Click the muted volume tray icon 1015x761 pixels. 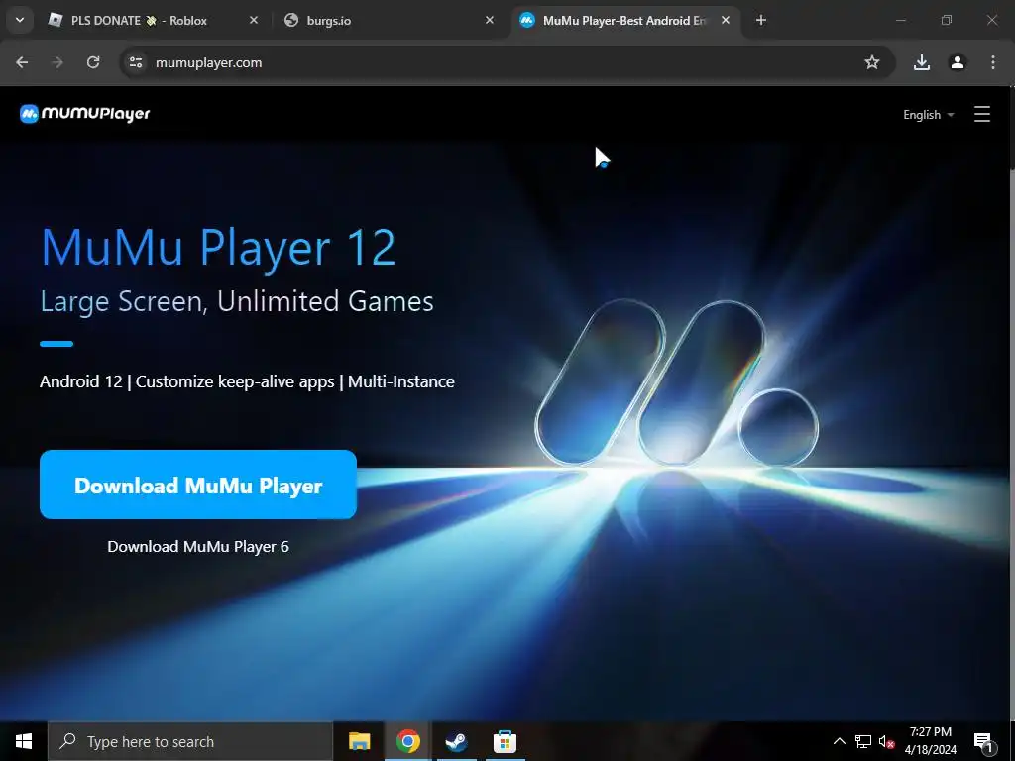(886, 741)
